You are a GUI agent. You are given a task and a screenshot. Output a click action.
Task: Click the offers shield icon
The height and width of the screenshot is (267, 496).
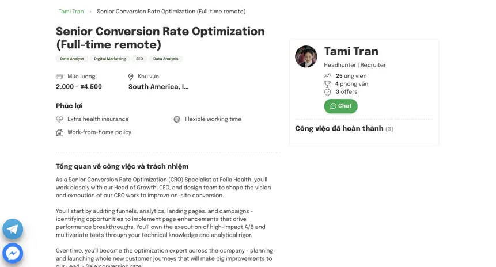coord(328,92)
